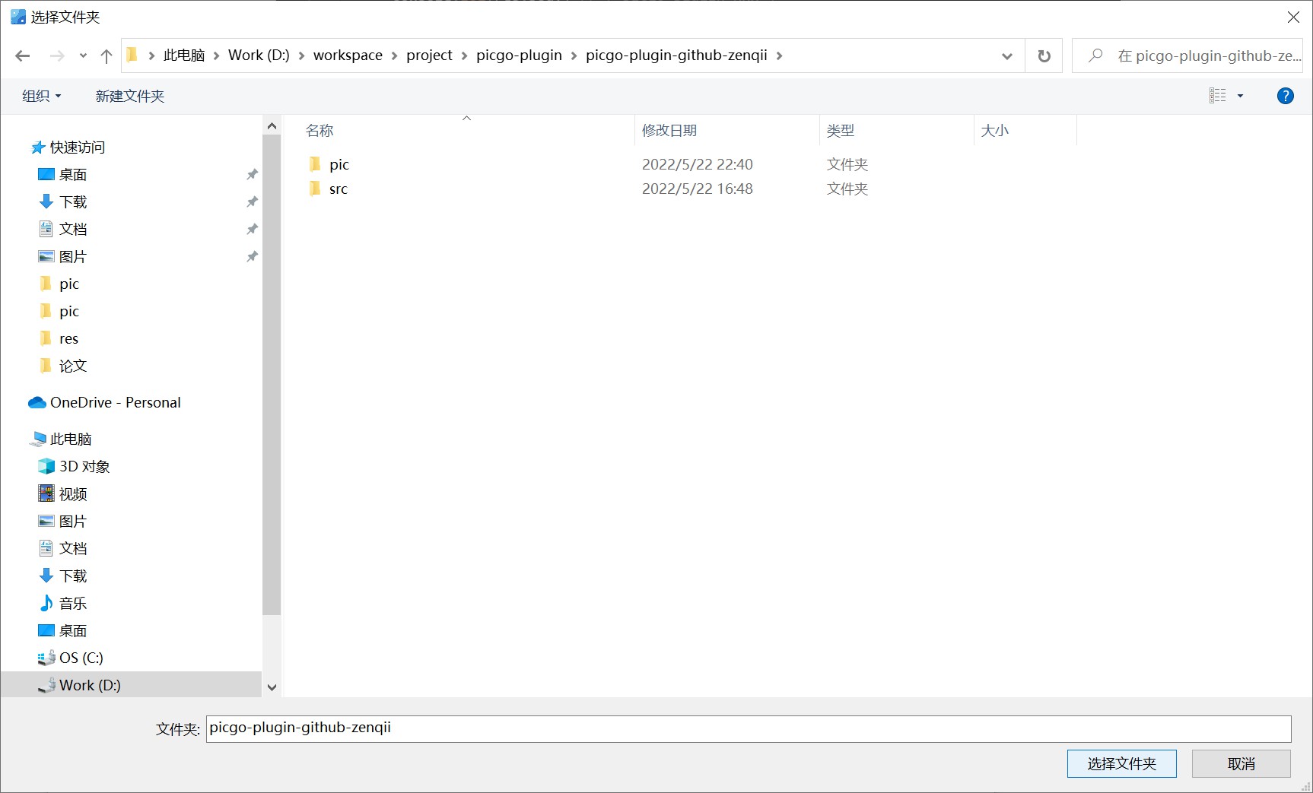
Task: Click the sidebar vertical scrollbar thumb
Action: 272,374
